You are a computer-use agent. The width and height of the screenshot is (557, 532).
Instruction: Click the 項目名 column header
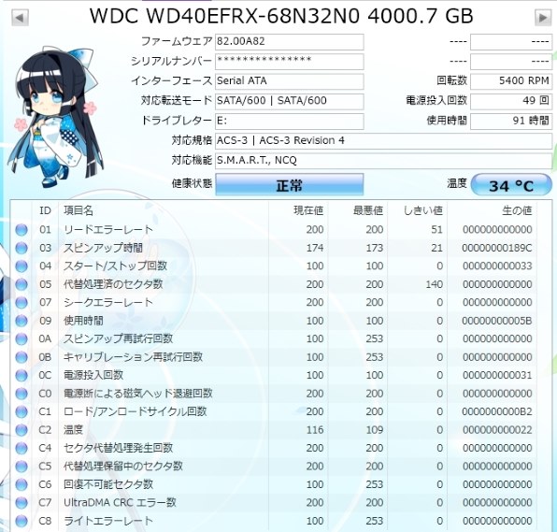79,210
